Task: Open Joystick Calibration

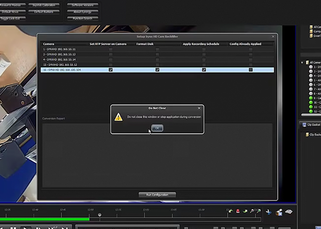Action: (x=44, y=5)
